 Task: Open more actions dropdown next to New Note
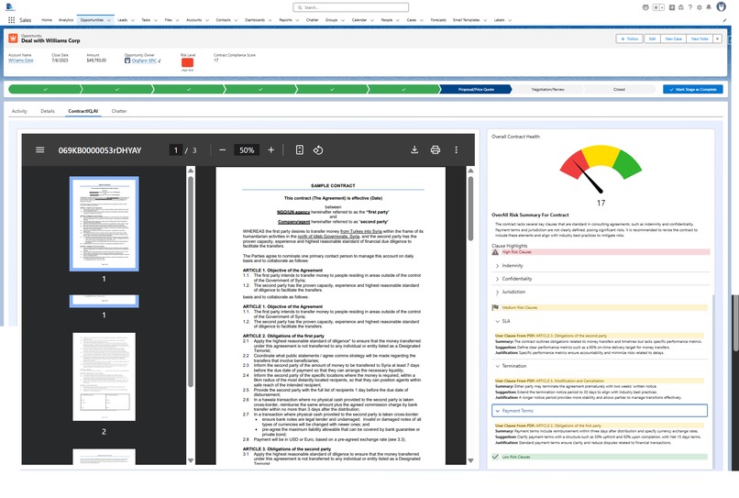pos(717,39)
